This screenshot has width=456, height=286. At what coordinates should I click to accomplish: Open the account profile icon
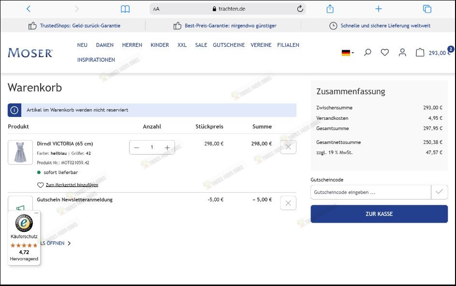pyautogui.click(x=402, y=53)
